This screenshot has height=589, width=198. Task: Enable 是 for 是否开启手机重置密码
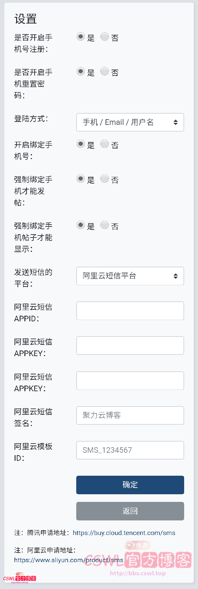click(81, 72)
